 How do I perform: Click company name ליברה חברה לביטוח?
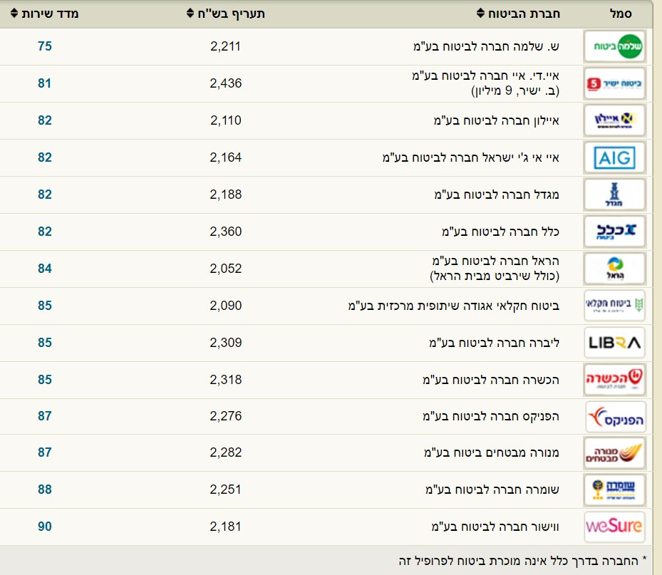point(494,343)
